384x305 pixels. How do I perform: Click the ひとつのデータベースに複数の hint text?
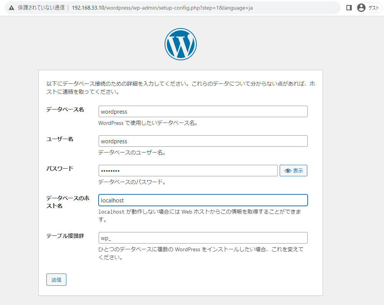(201, 253)
